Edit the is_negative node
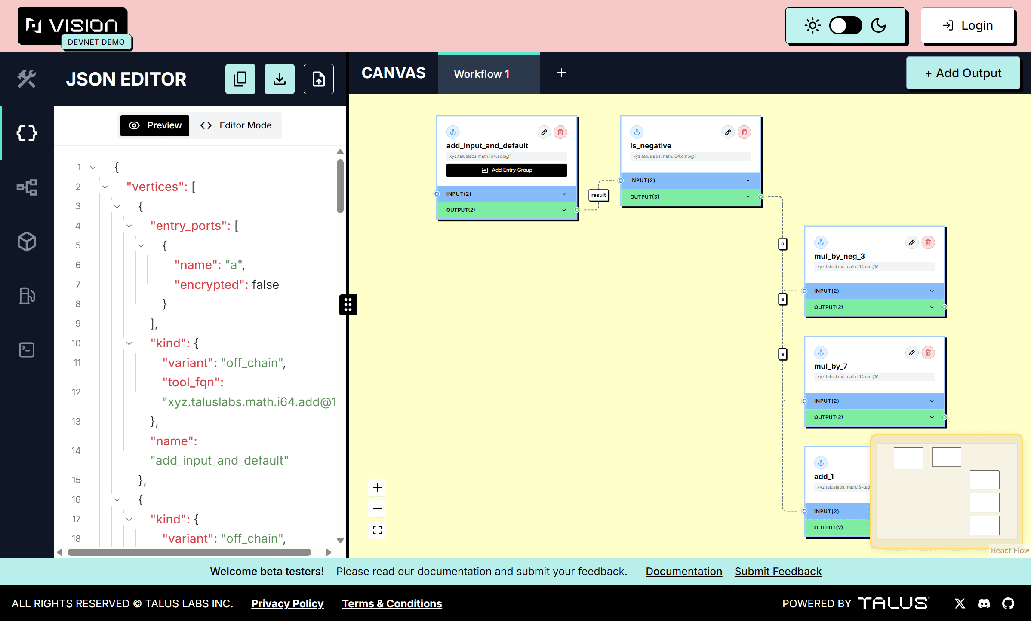 pos(728,132)
